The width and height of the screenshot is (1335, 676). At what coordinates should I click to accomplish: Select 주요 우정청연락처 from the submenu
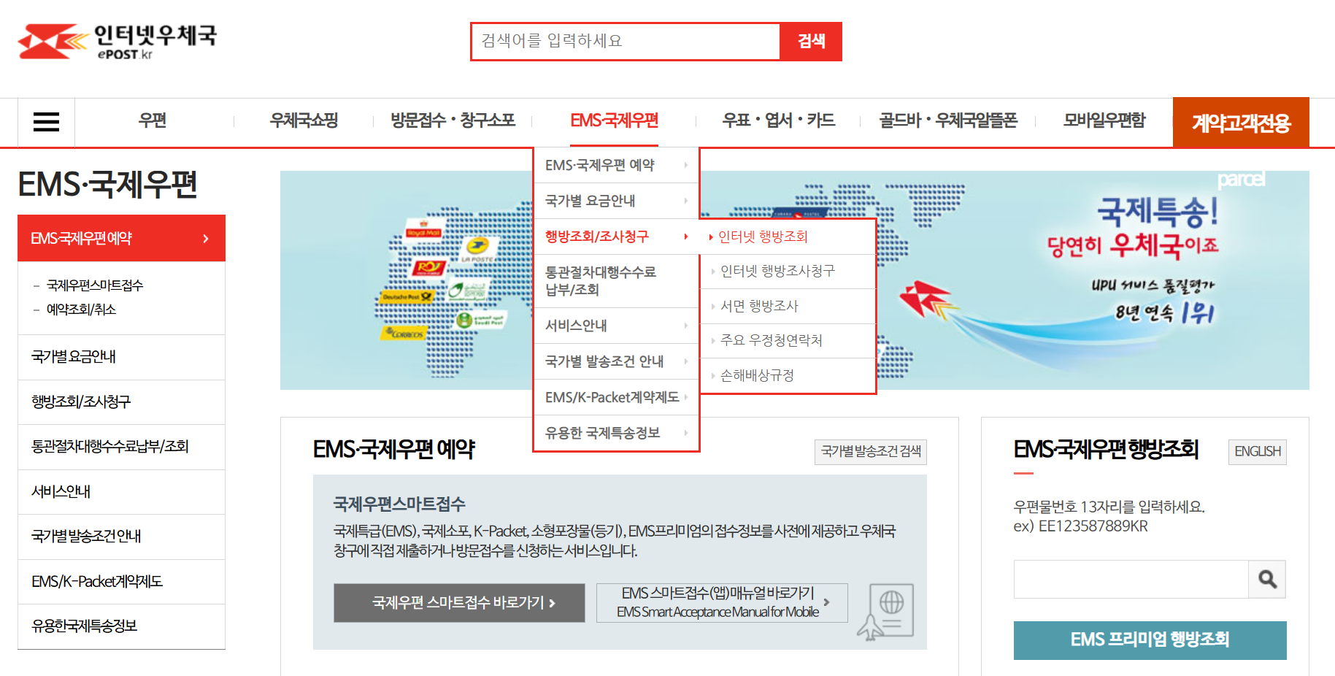pos(770,340)
